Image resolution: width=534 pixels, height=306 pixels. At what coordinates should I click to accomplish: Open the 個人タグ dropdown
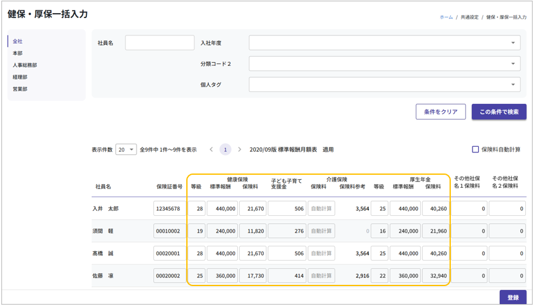[x=385, y=85]
